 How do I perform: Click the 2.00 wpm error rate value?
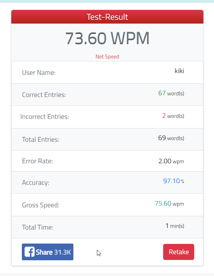pos(171,161)
